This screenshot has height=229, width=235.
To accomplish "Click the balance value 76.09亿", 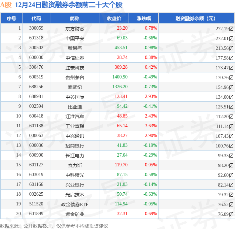I will pyautogui.click(x=226, y=214).
